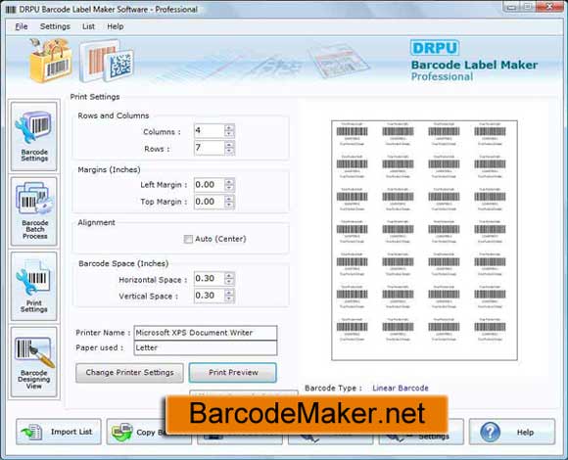Click the Help button label at bottom right

(x=525, y=433)
